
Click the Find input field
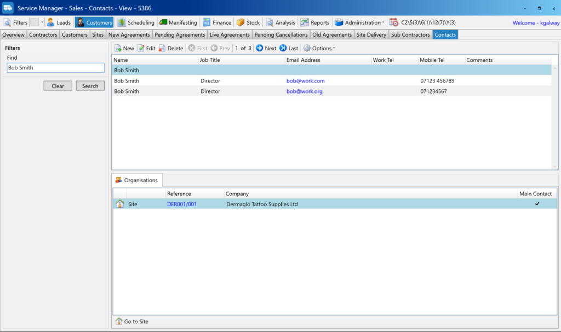[x=55, y=68]
